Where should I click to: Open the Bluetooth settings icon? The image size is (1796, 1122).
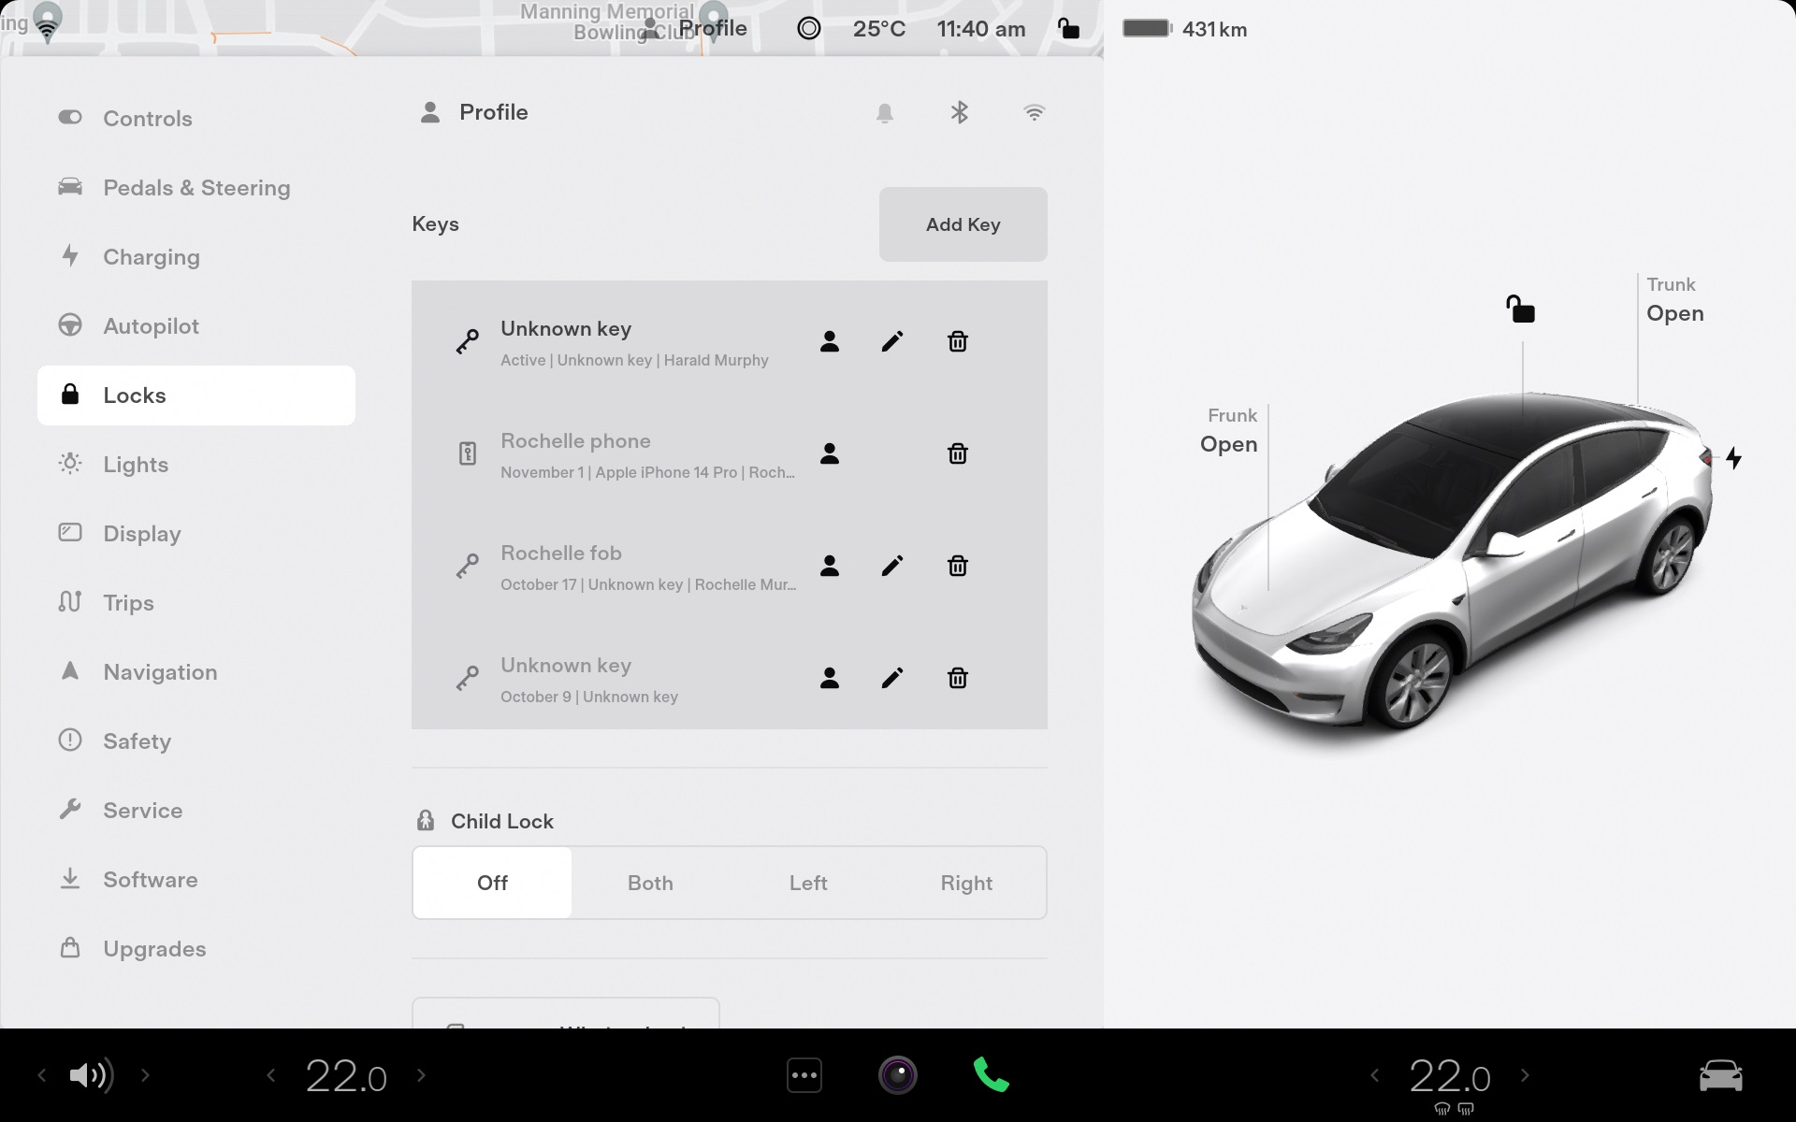(959, 113)
